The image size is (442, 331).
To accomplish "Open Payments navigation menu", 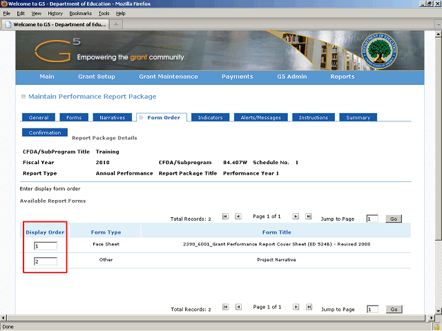I will coord(238,77).
